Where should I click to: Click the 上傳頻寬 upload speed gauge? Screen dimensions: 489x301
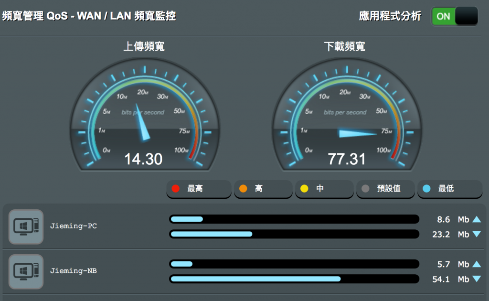point(144,115)
